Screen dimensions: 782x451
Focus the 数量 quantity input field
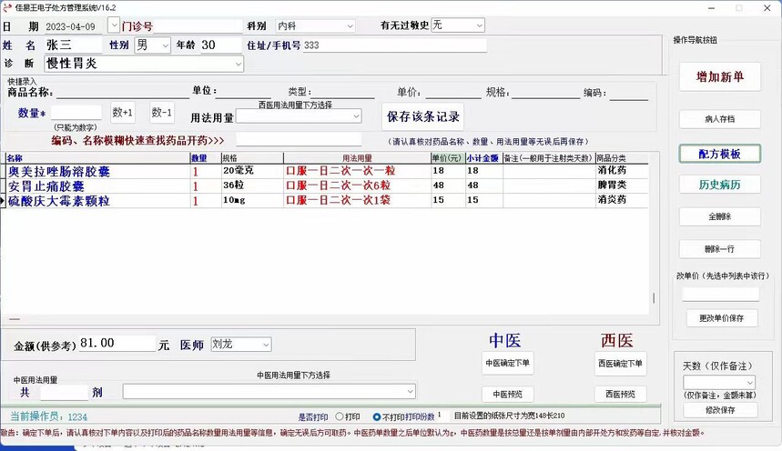tap(76, 113)
